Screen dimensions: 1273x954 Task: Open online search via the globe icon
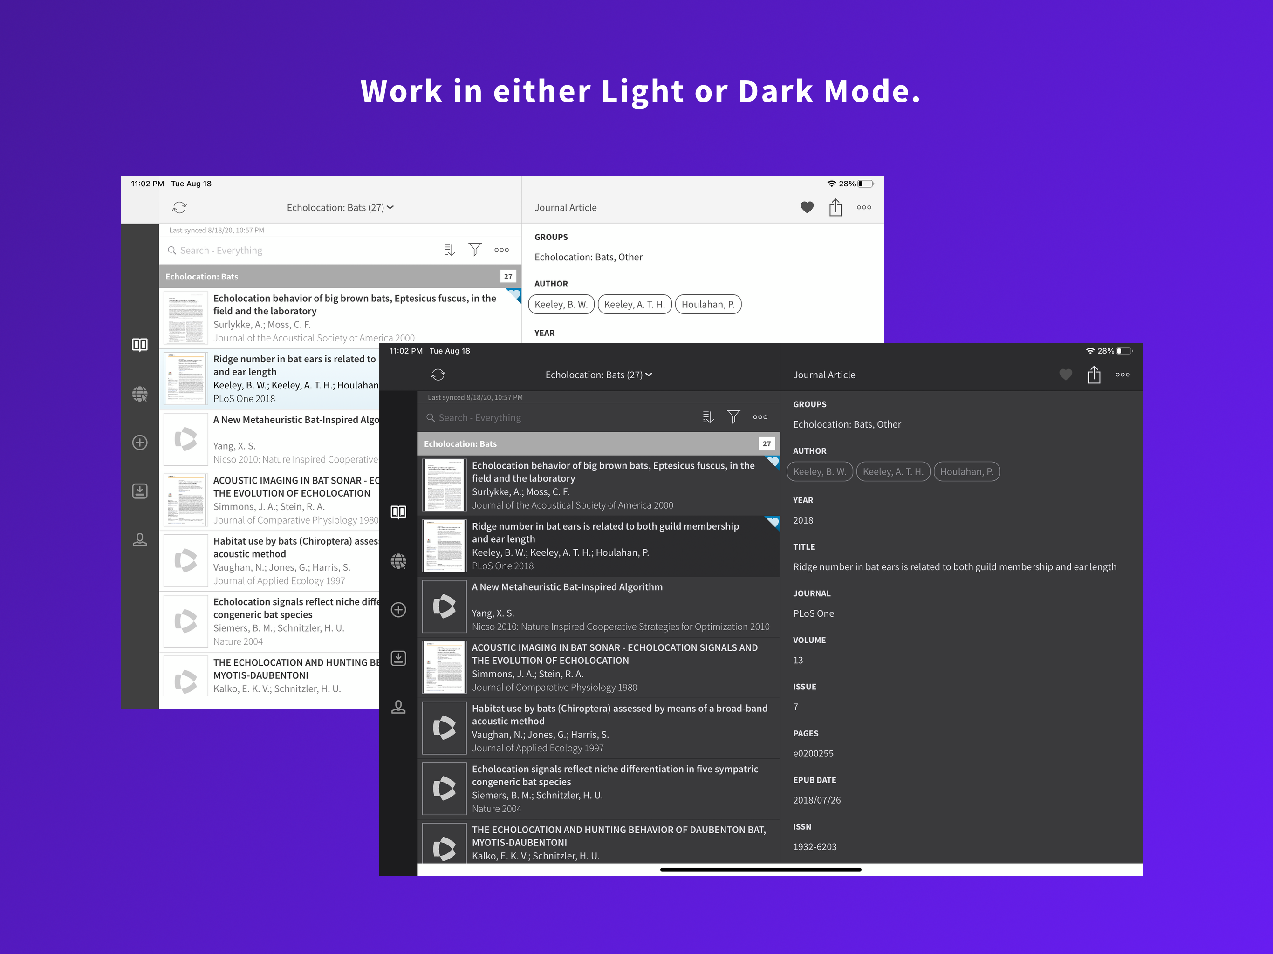[x=398, y=561]
